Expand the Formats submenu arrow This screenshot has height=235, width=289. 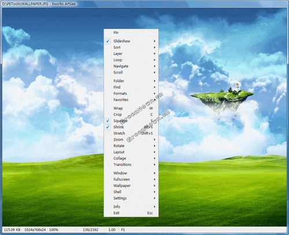click(x=154, y=93)
